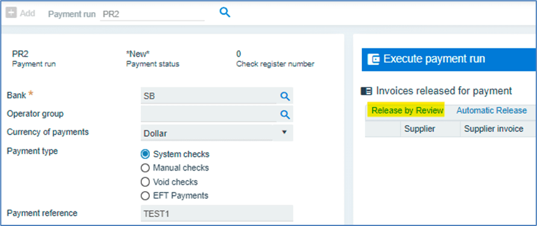
Task: Open Bank lookup magnifier icon
Action: point(285,96)
